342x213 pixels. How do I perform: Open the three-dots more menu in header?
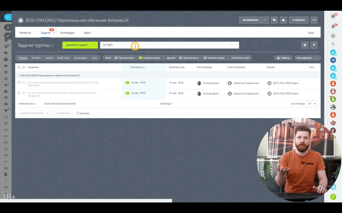[x=314, y=20]
